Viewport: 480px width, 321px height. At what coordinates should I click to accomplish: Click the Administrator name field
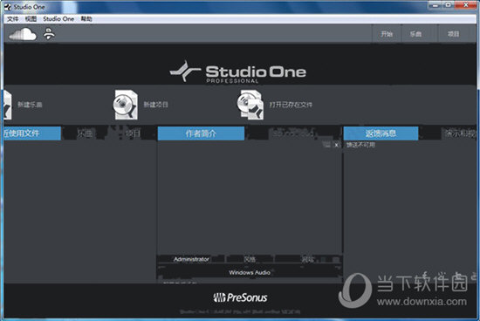coord(191,259)
